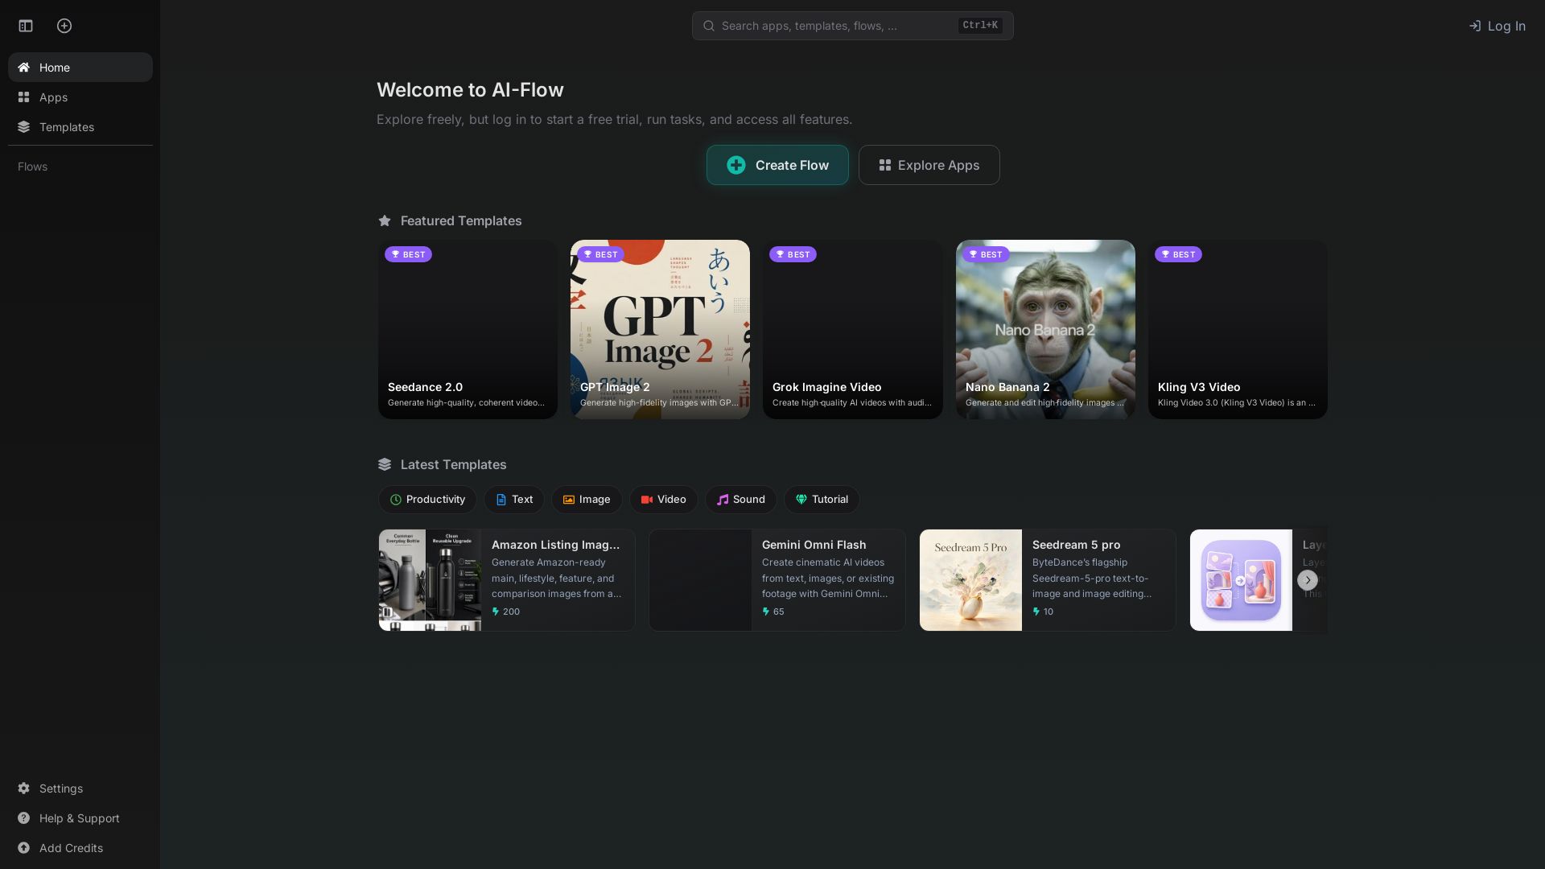1545x869 pixels.
Task: Click the Latest Templates layers icon
Action: click(385, 464)
